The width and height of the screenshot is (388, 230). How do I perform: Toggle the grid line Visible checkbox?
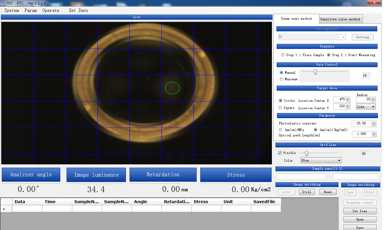280,153
